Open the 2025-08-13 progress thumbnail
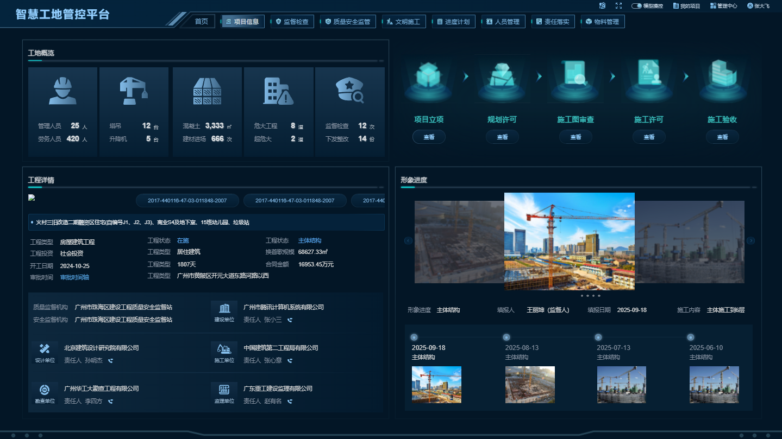This screenshot has width=782, height=439. tap(530, 385)
